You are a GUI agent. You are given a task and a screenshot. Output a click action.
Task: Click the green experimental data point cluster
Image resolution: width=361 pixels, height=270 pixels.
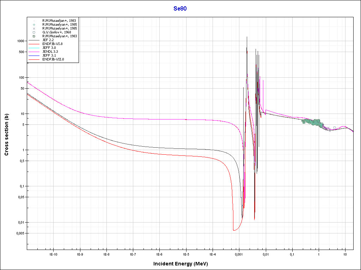312,122
